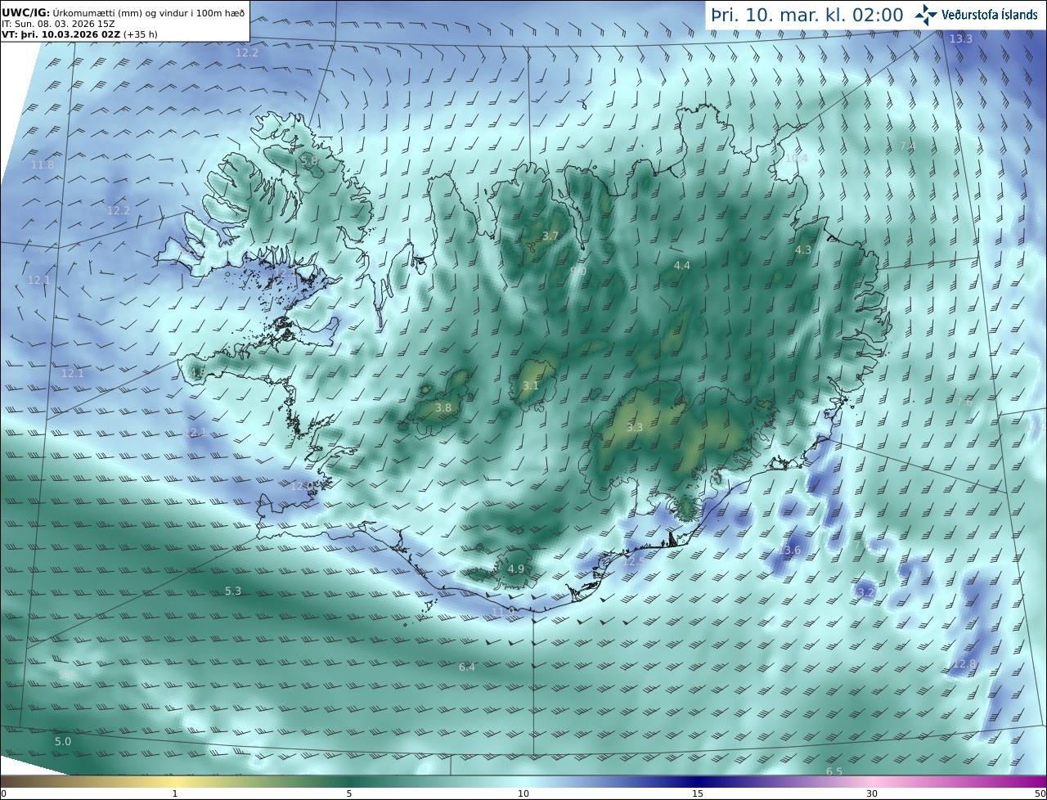Click the 5.8 value in the Westfjords
This screenshot has width=1047, height=800.
coord(309,161)
